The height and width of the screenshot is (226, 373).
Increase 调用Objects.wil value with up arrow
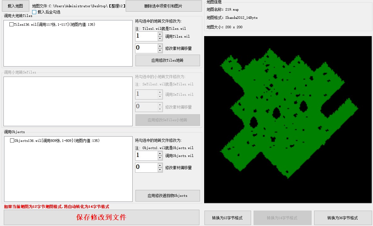[160, 153]
